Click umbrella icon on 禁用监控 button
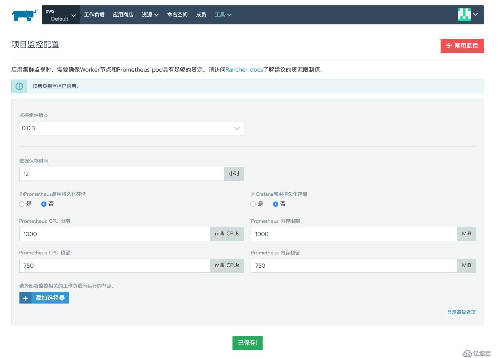The image size is (497, 358). click(449, 46)
